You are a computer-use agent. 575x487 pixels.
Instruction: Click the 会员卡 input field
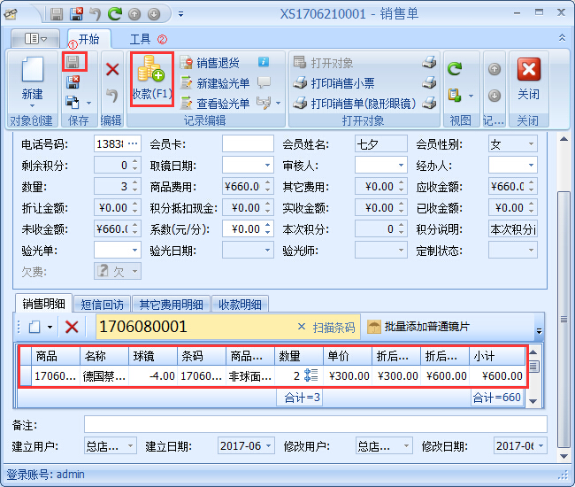click(x=248, y=143)
